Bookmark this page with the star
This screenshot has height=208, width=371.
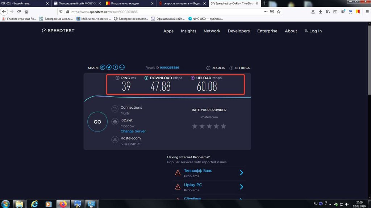point(279,12)
